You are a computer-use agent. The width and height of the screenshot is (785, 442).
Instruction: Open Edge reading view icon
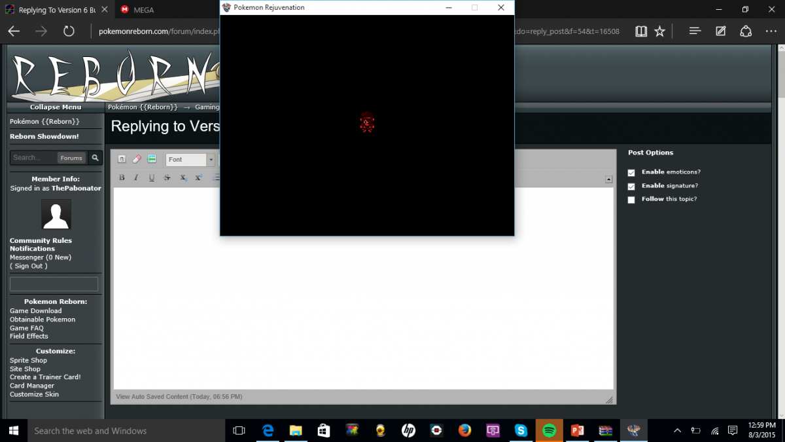pos(641,31)
